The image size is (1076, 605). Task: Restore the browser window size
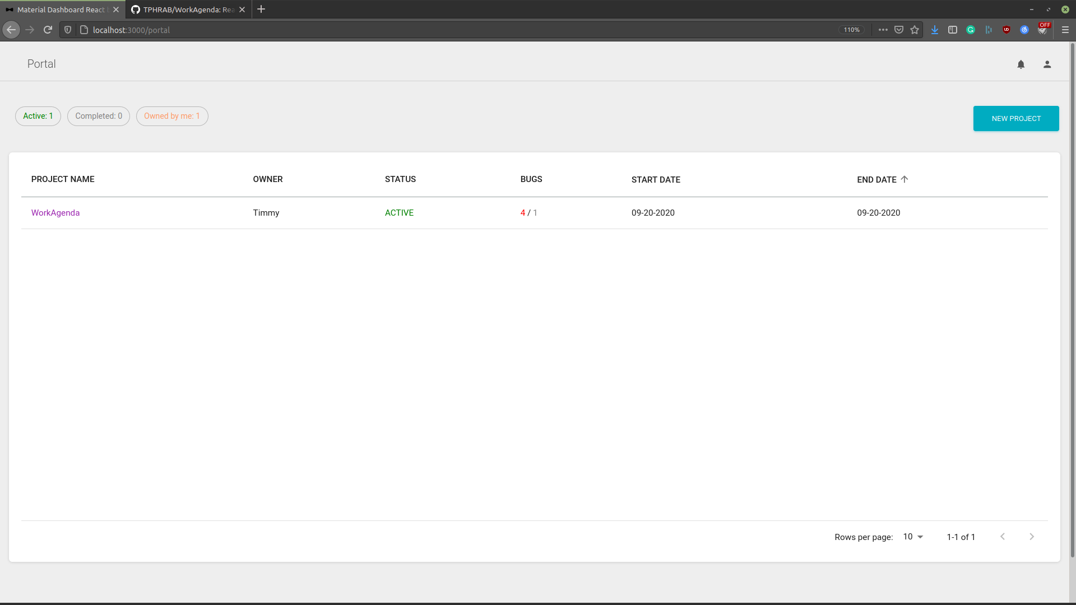[1048, 10]
